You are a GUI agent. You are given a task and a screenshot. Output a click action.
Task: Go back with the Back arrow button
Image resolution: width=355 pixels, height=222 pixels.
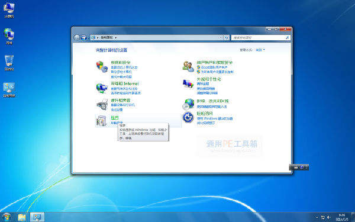pos(77,38)
